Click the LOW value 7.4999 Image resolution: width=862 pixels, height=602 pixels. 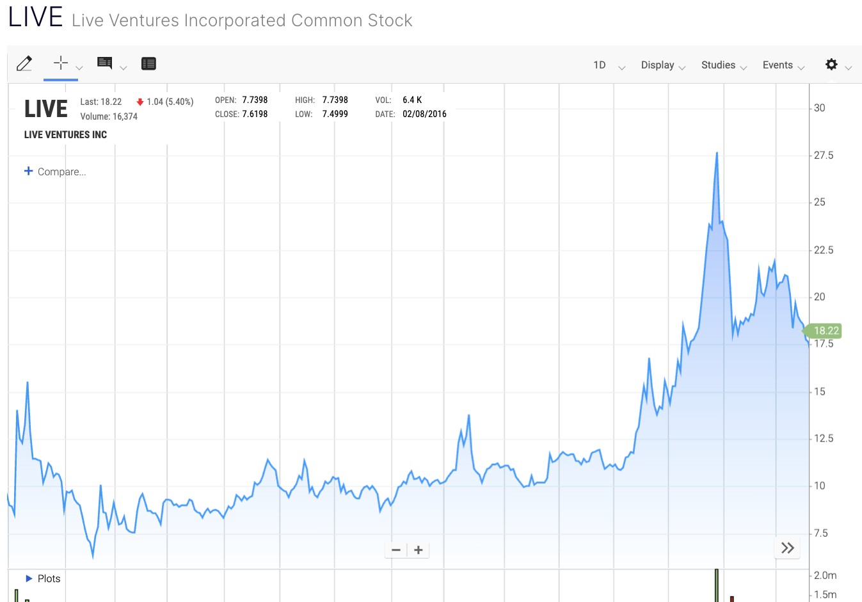coord(335,114)
